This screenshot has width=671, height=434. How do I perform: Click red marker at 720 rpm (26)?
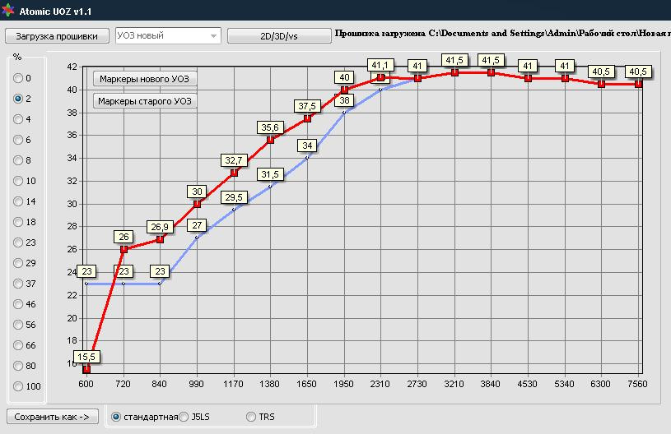(x=123, y=249)
